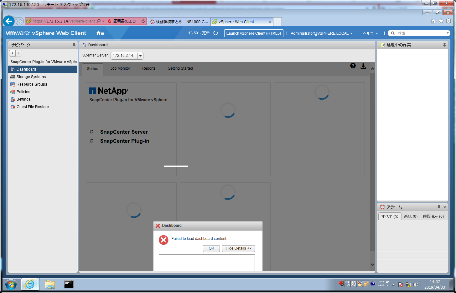
Task: Select the 新規 (0) alarms tab
Action: pos(411,216)
